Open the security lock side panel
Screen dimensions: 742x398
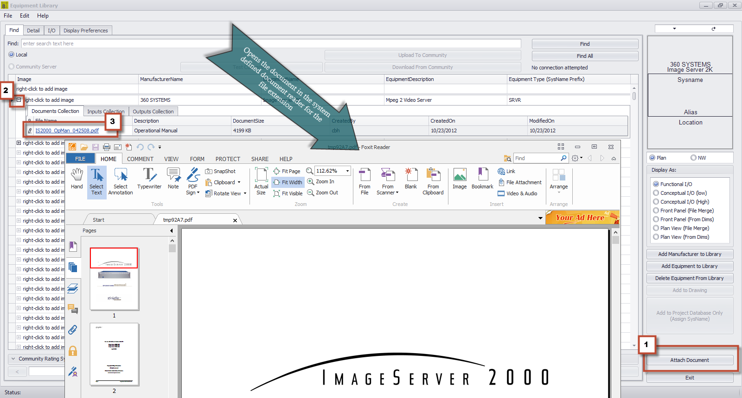point(73,351)
